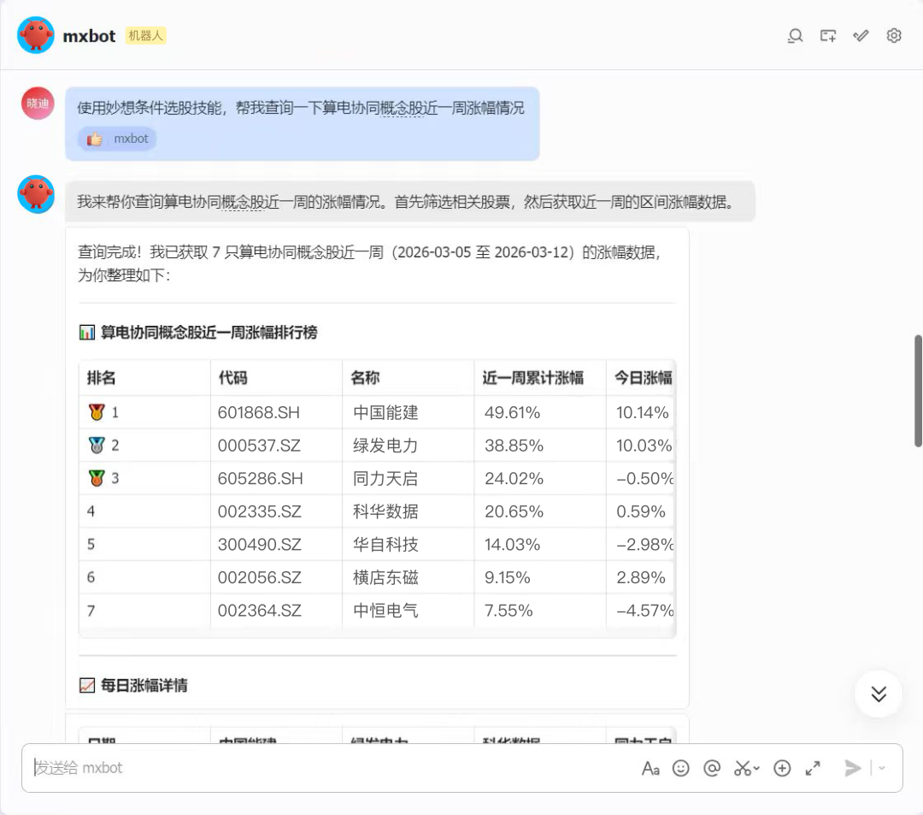Click the 今日涨幅 column header
Screen dimensions: 923x815
click(x=643, y=377)
